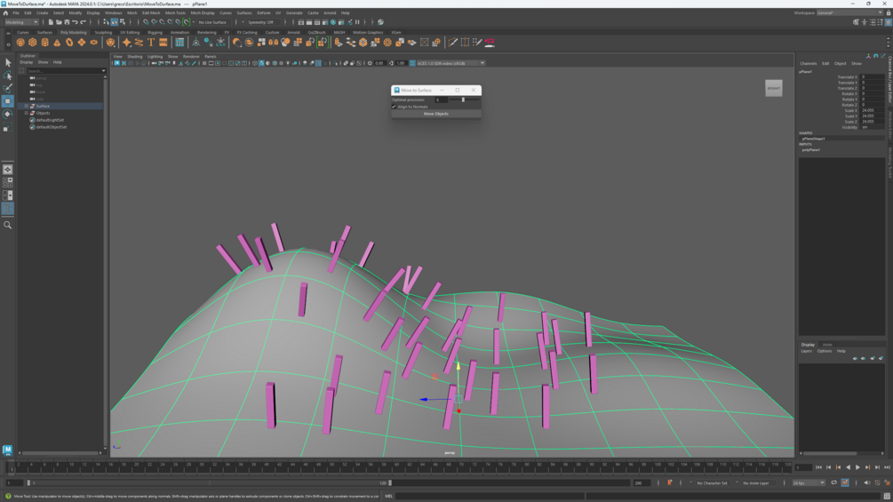
Task: Toggle Channel Box panel icon top right
Action: (x=888, y=22)
